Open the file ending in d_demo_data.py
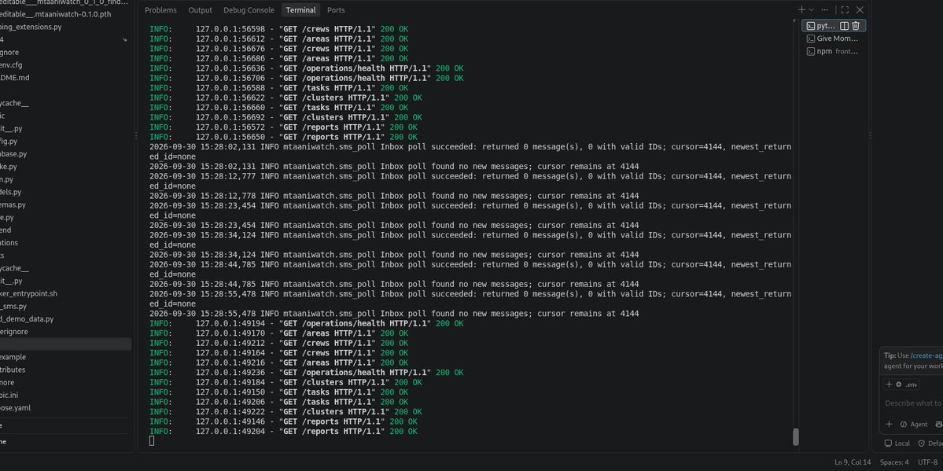This screenshot has width=943, height=471. click(x=65, y=318)
